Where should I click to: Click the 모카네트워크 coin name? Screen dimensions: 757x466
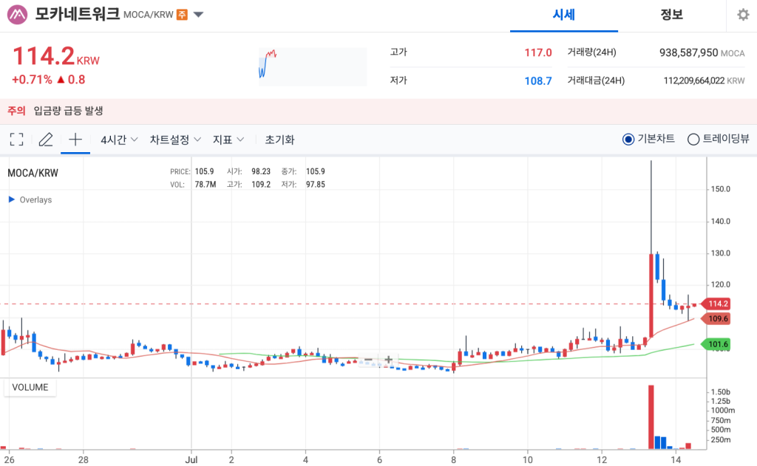[x=77, y=14]
